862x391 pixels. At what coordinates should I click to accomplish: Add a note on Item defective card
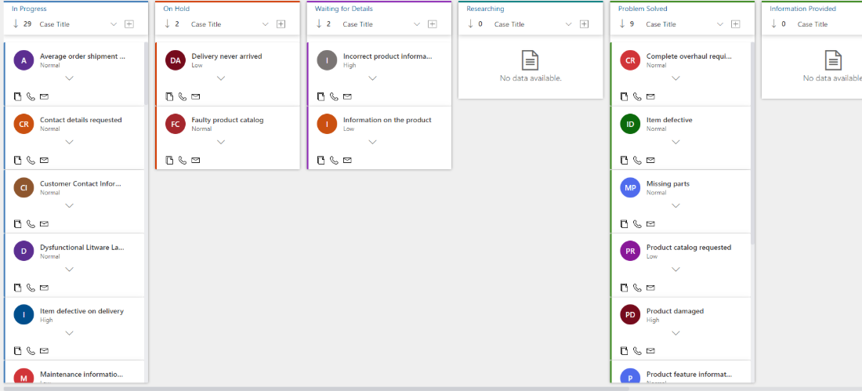point(624,161)
